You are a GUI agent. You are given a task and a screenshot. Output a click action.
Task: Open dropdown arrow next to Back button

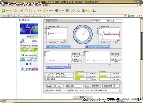pos(11,11)
